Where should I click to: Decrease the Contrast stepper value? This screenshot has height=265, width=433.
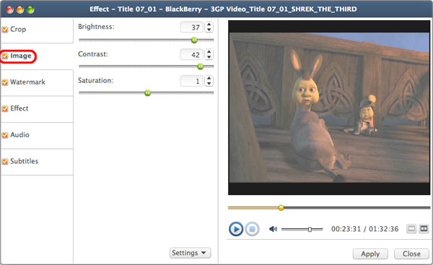click(209, 56)
